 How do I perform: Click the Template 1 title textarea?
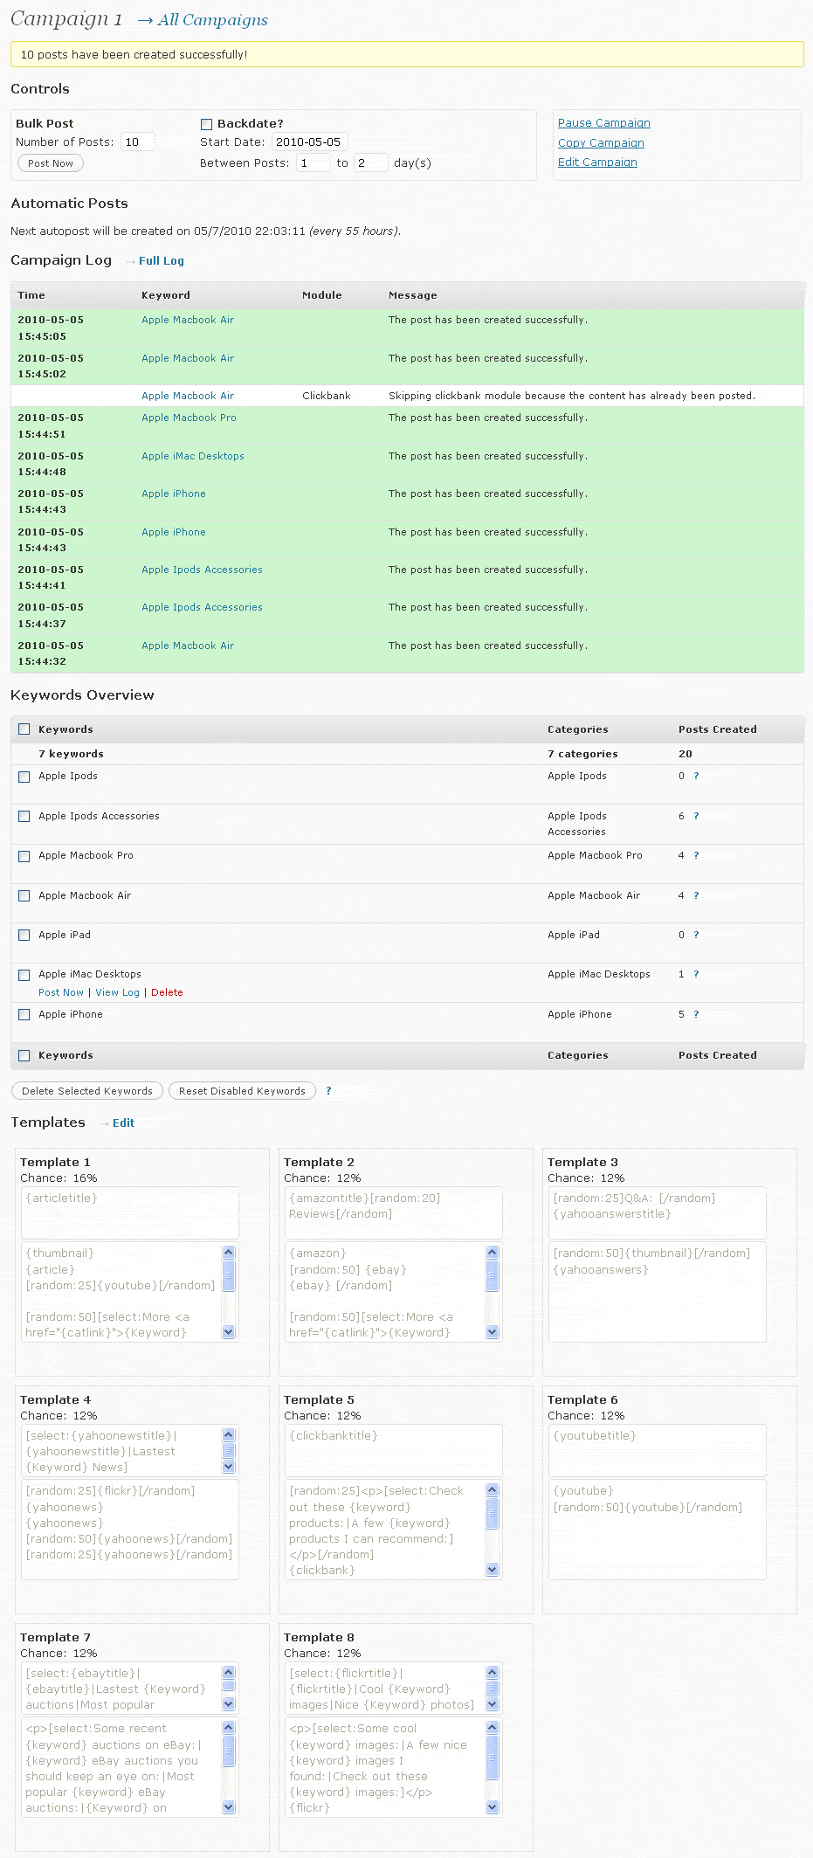[x=130, y=1212]
